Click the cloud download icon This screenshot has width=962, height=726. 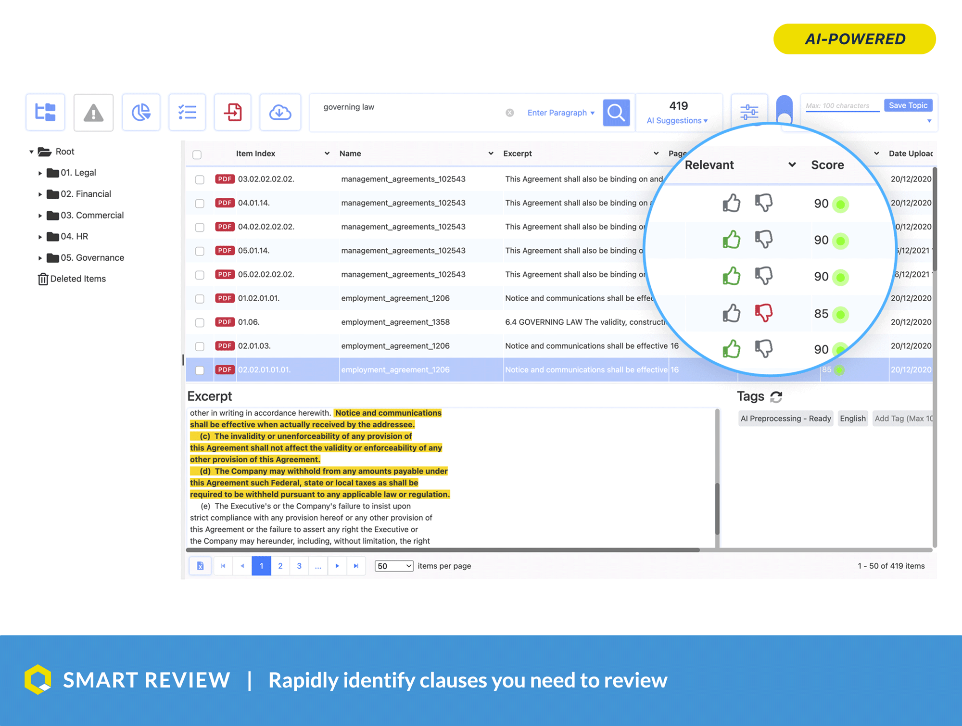[280, 112]
